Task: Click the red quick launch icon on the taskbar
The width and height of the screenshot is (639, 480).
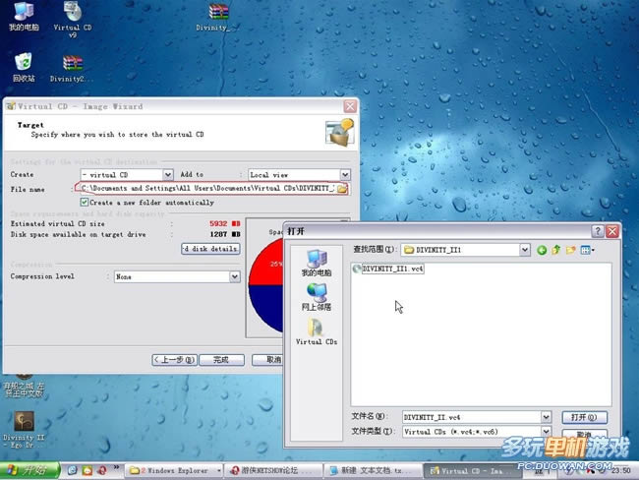Action: coord(102,470)
